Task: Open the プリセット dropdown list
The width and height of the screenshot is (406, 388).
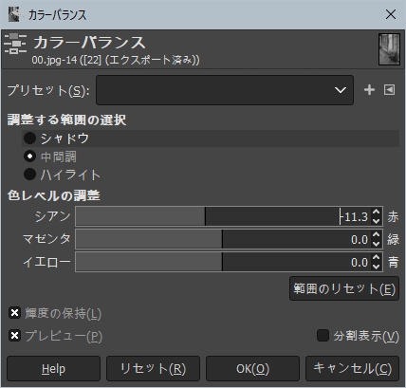Action: click(x=225, y=90)
